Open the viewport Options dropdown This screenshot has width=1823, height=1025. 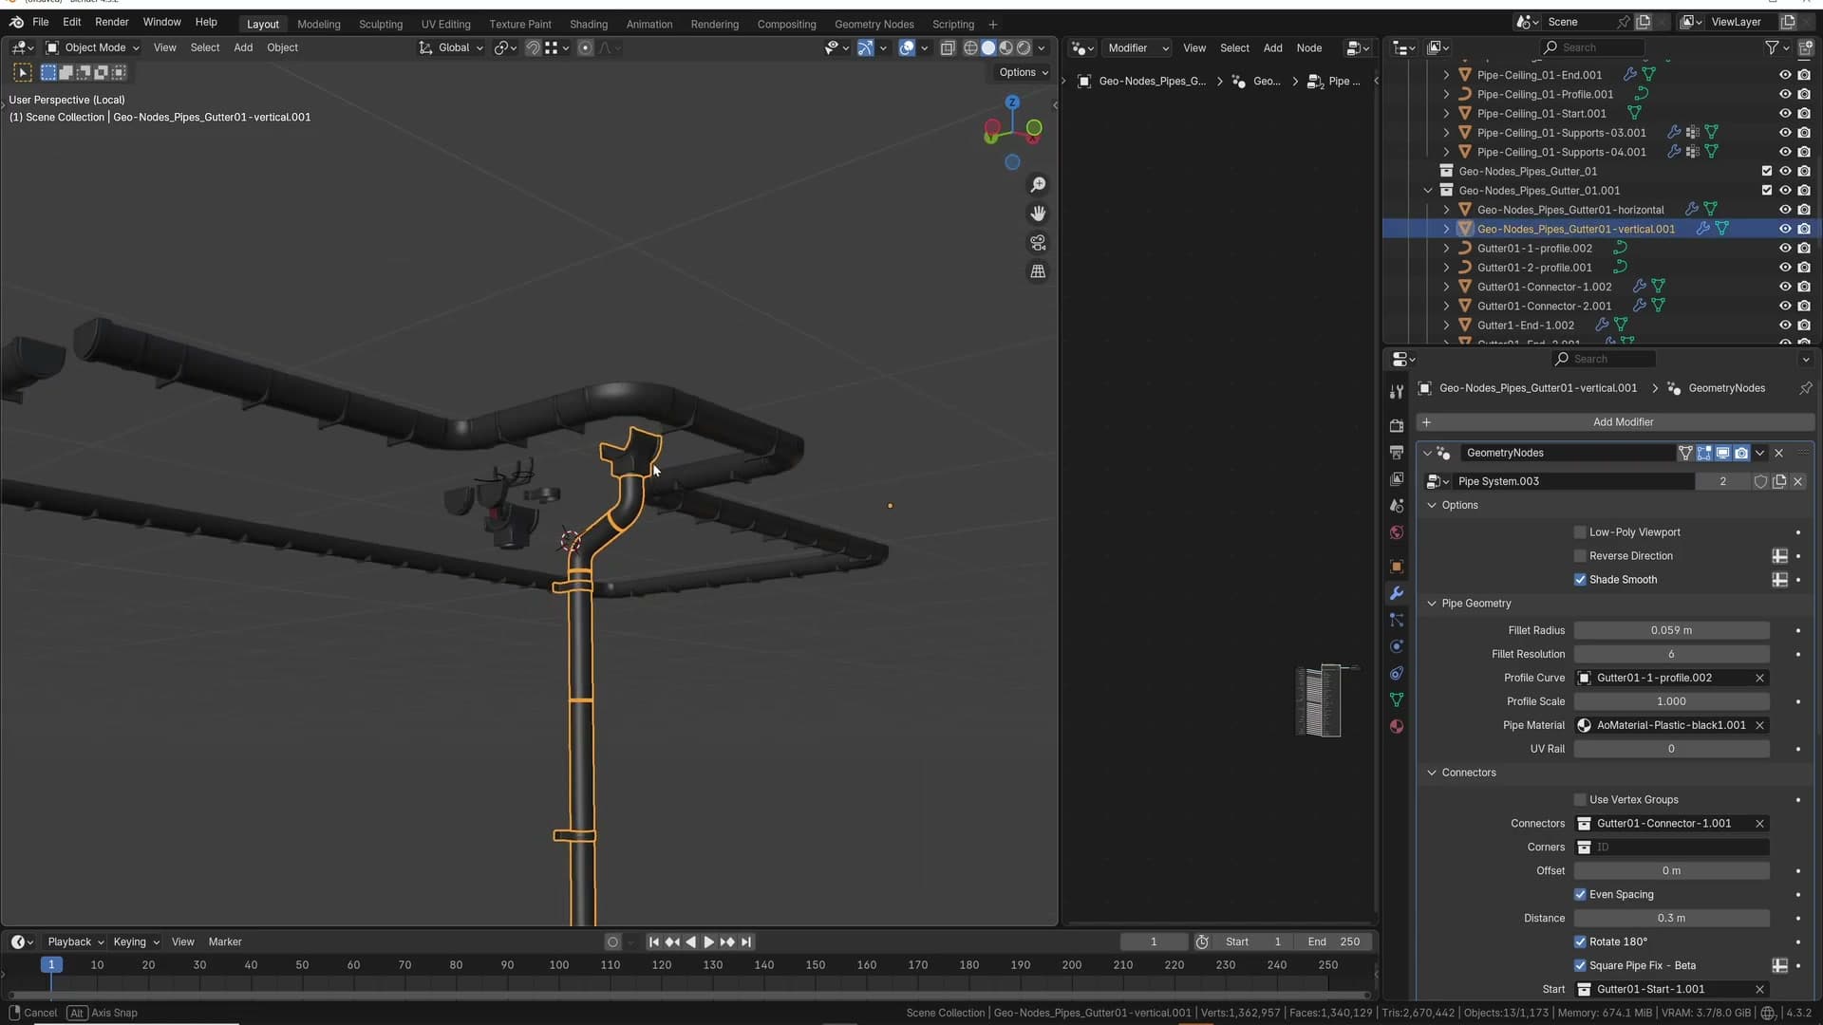coord(1024,72)
